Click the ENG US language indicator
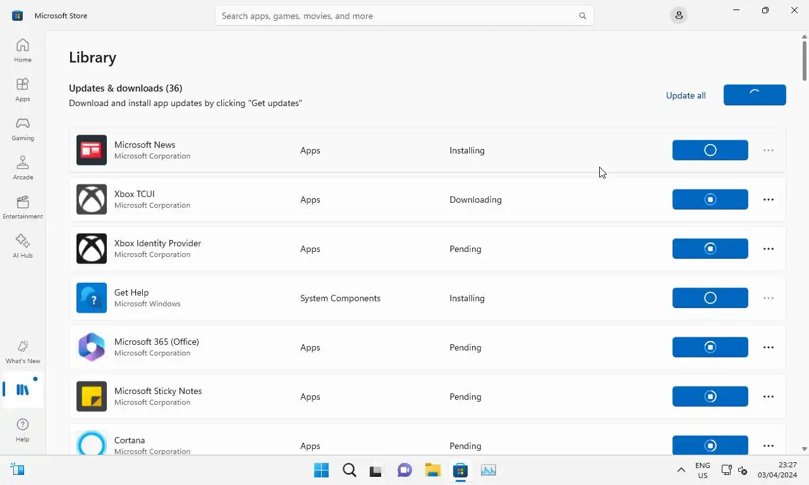The height and width of the screenshot is (485, 809). pos(703,470)
